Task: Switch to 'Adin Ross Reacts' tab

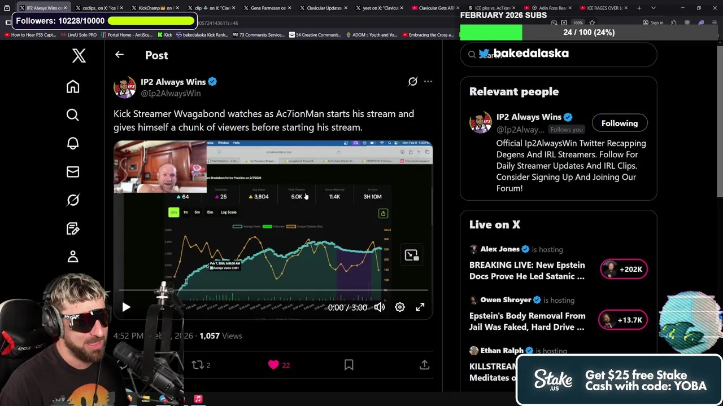Action: click(547, 8)
